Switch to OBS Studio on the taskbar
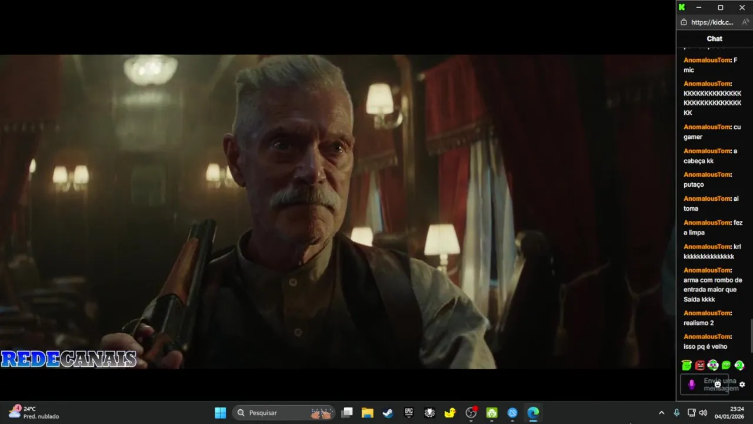This screenshot has width=753, height=424. pos(471,413)
